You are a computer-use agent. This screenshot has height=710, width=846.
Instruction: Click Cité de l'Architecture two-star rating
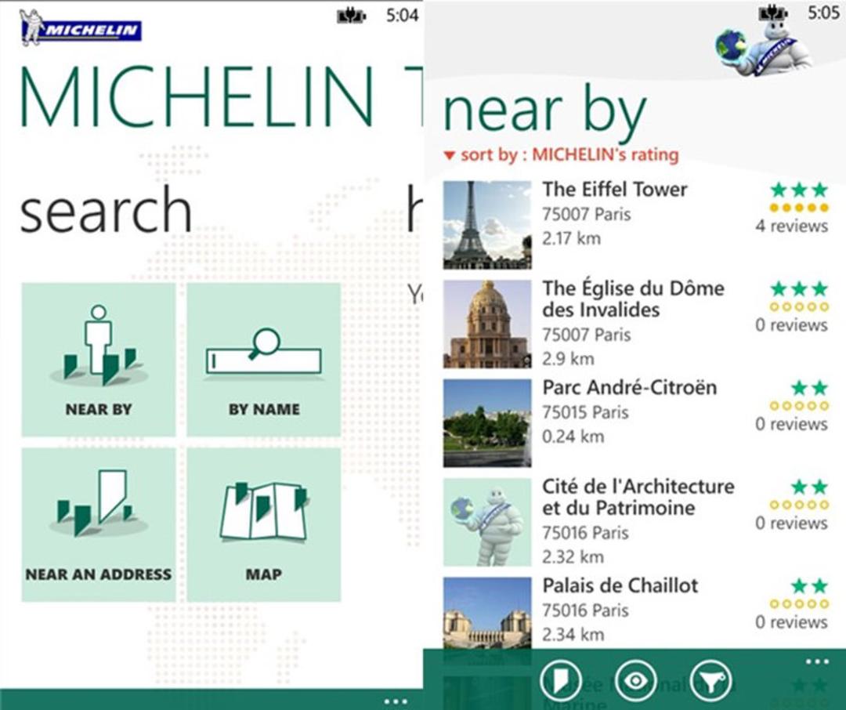[x=809, y=487]
